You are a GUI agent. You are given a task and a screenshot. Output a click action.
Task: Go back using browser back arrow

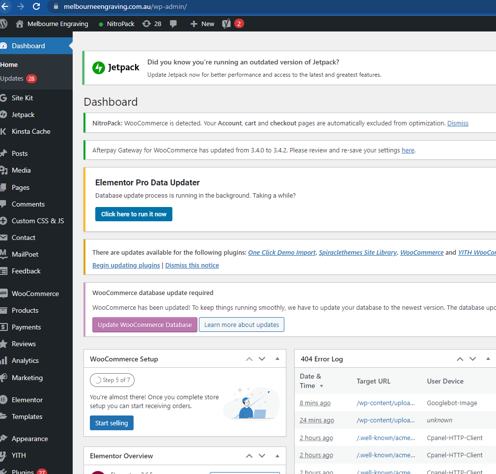pyautogui.click(x=5, y=6)
